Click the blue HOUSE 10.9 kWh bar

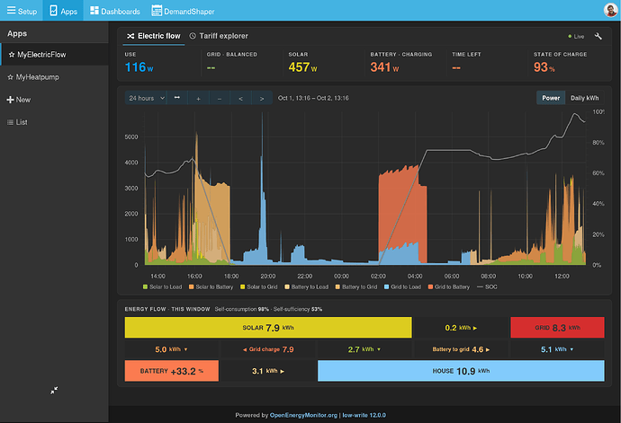click(x=461, y=371)
